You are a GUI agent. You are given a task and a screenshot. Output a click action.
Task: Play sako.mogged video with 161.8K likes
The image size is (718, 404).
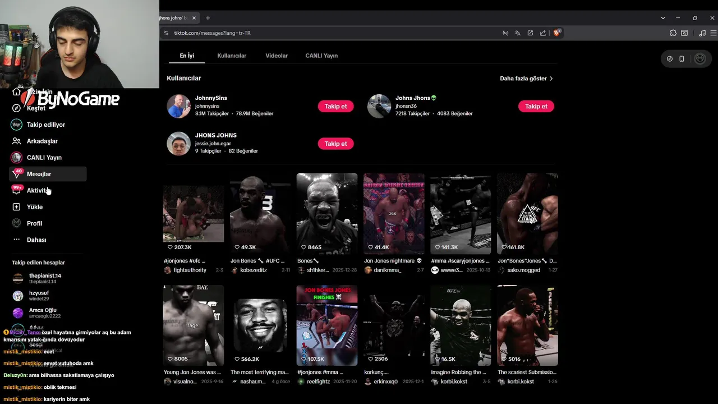click(527, 214)
